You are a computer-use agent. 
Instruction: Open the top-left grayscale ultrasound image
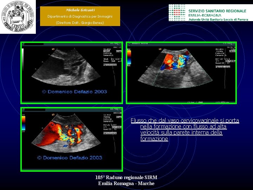[72, 73]
